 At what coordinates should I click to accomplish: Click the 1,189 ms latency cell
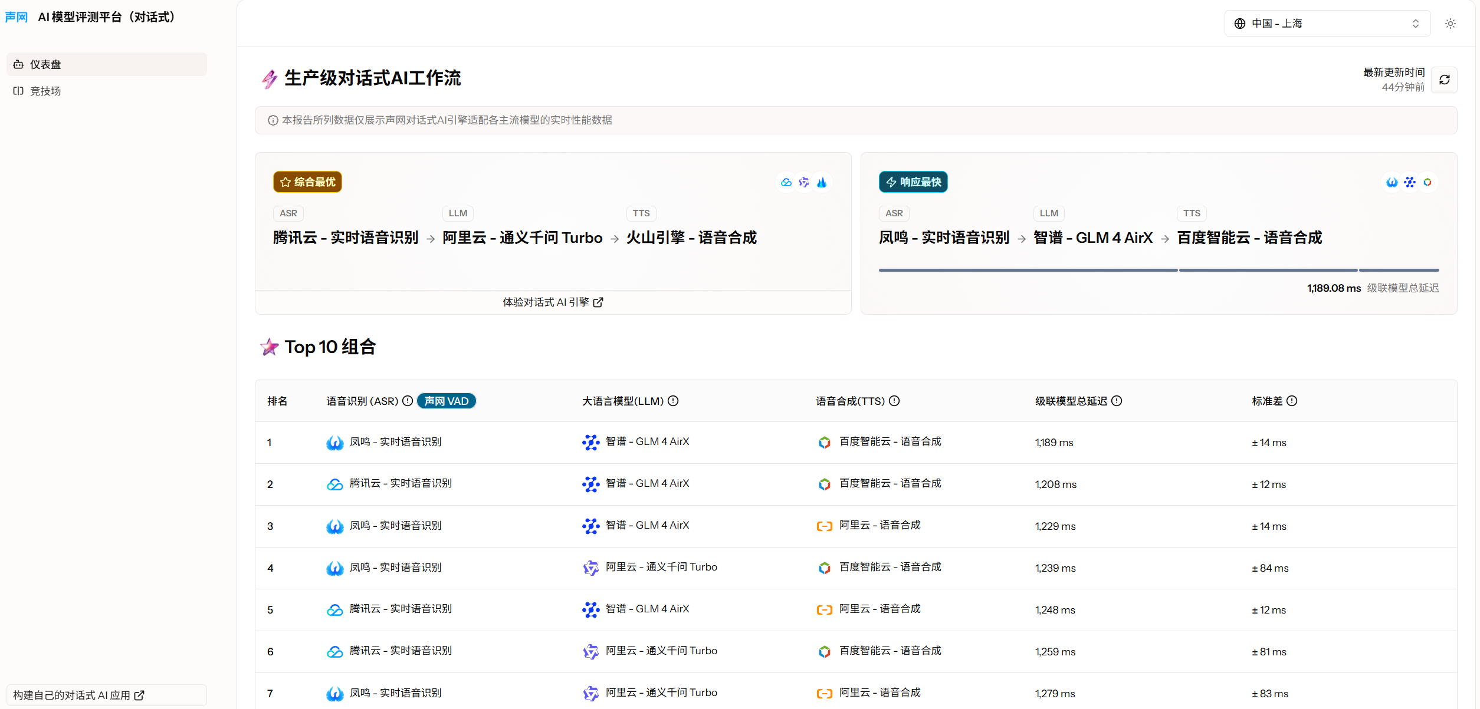point(1054,443)
